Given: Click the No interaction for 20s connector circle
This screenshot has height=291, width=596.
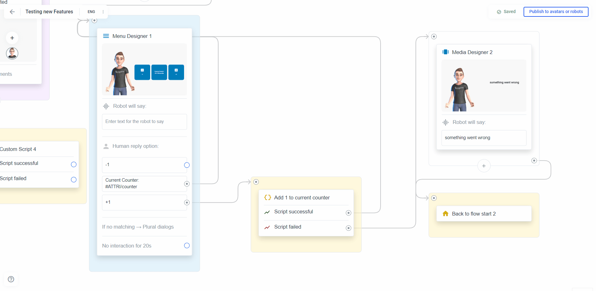Looking at the screenshot, I should coord(187,246).
